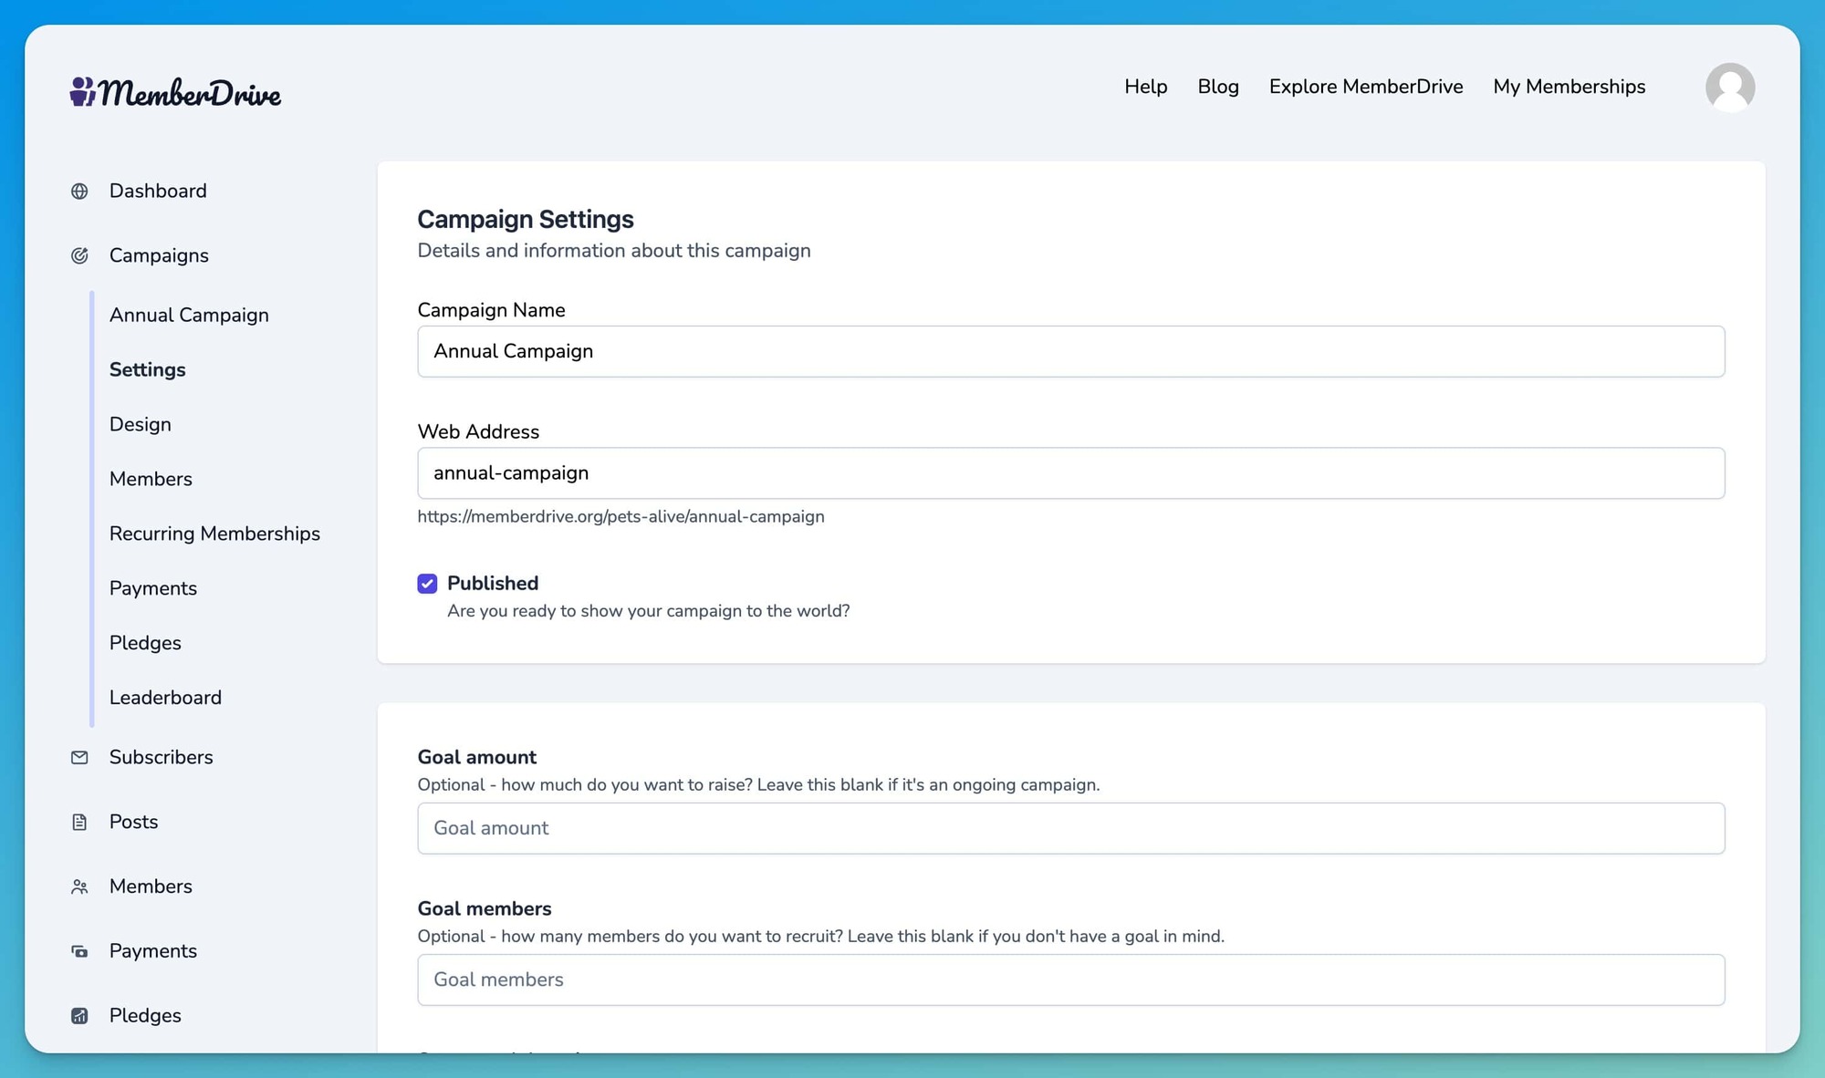Open Subscribers from the sidebar
Viewport: 1825px width, 1078px height.
(161, 757)
